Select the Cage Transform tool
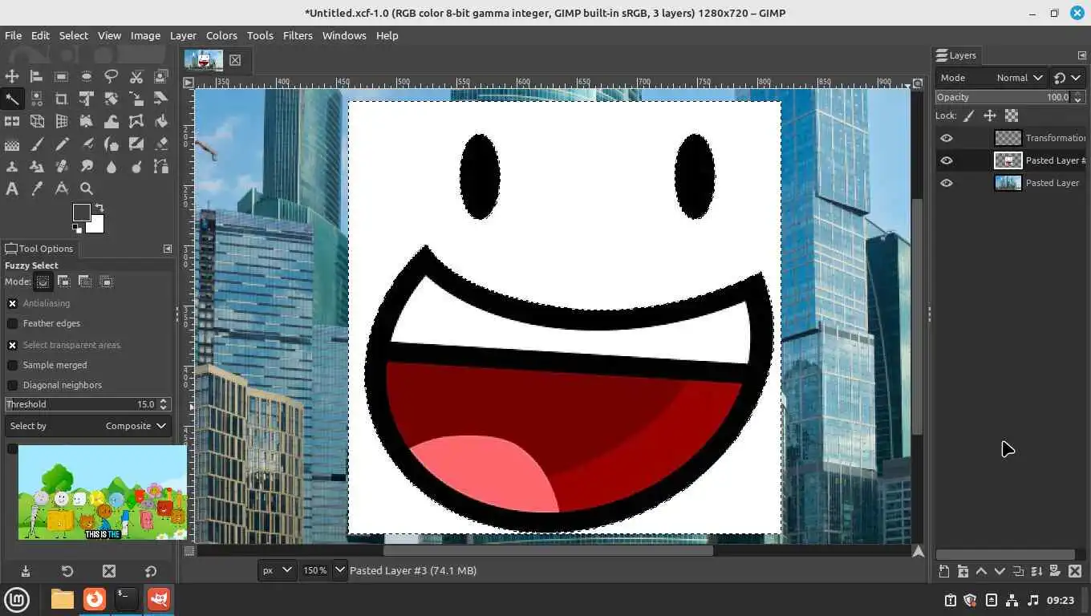The image size is (1091, 616). click(x=136, y=121)
